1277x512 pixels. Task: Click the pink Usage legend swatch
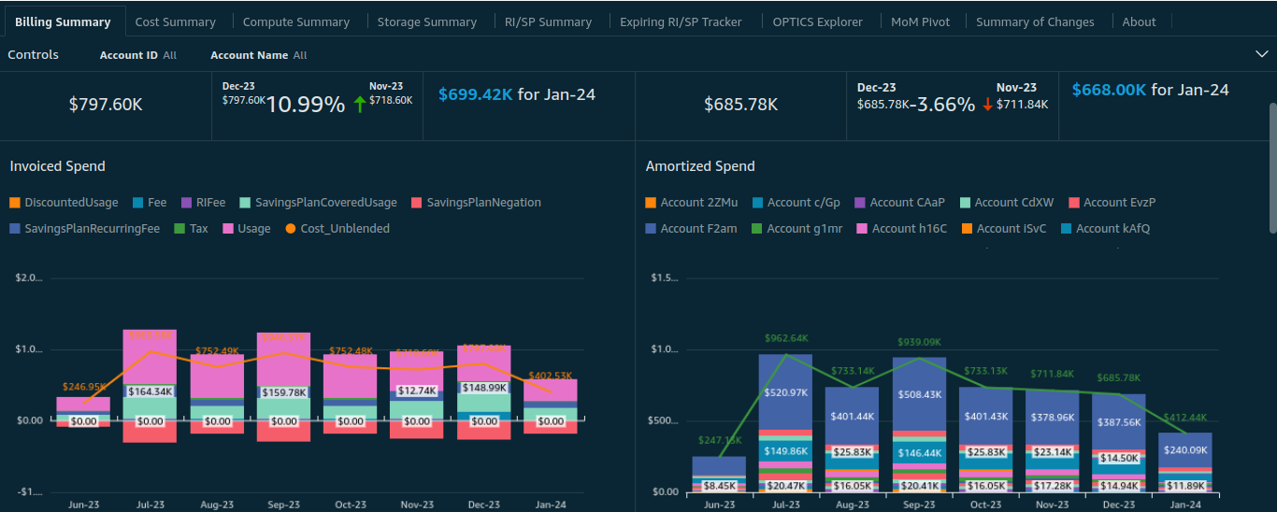(228, 229)
